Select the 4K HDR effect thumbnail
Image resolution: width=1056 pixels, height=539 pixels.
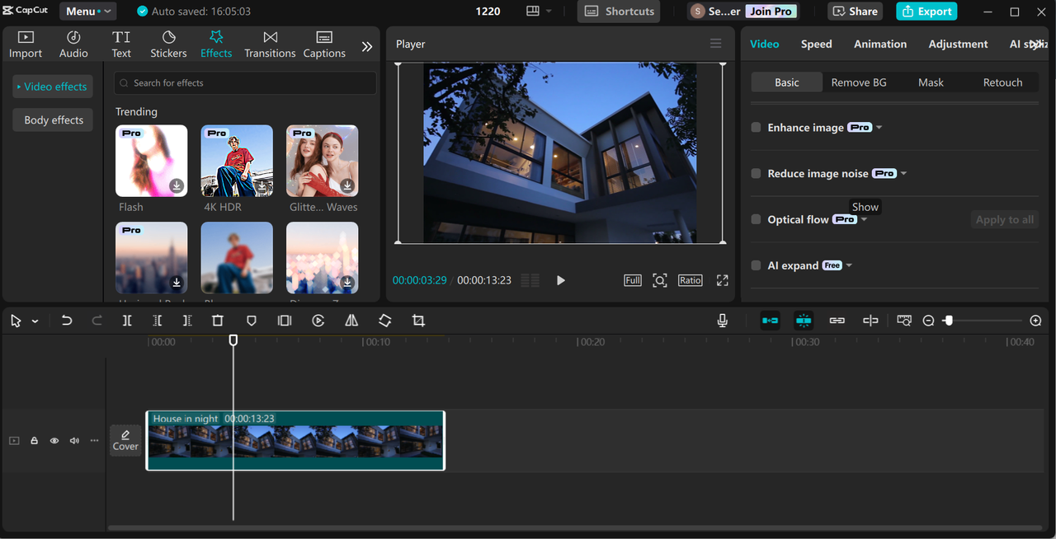(237, 161)
